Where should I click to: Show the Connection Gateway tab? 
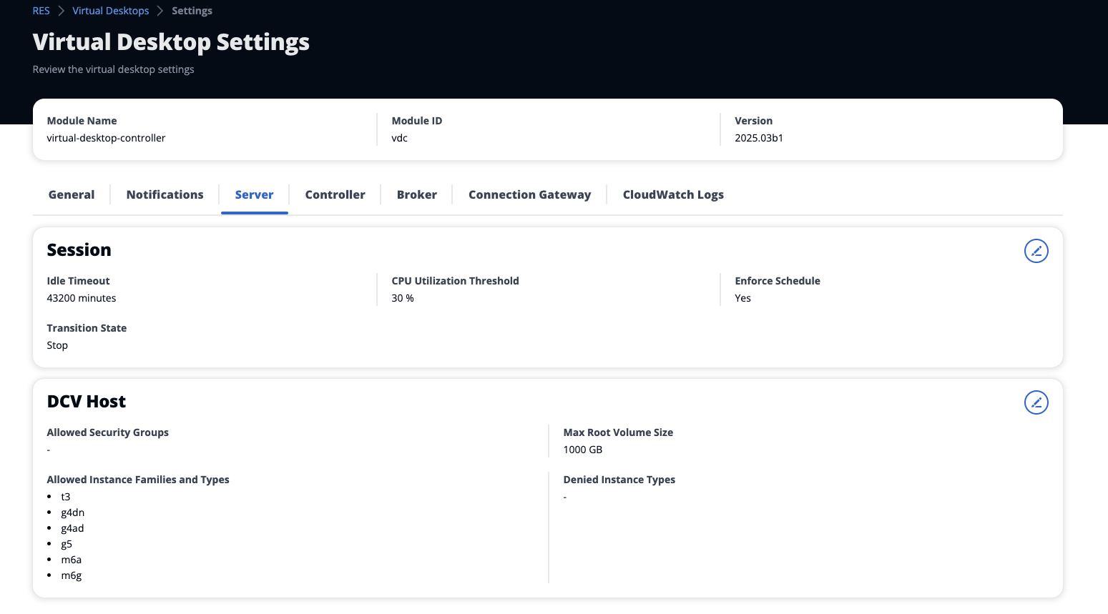point(529,194)
